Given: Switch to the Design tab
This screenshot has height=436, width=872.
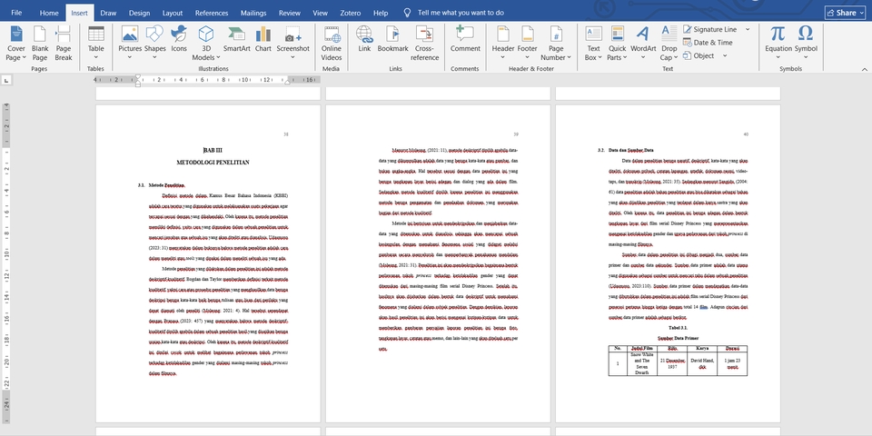Looking at the screenshot, I should click(139, 12).
